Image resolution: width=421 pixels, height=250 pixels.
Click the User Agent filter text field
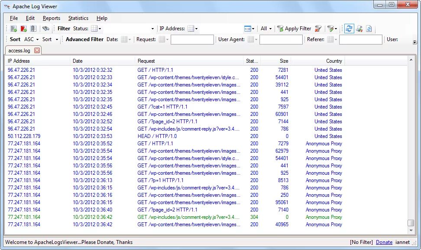(281, 40)
